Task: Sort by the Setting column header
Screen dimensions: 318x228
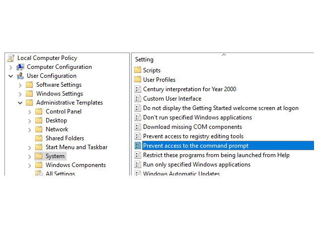Action: point(145,59)
